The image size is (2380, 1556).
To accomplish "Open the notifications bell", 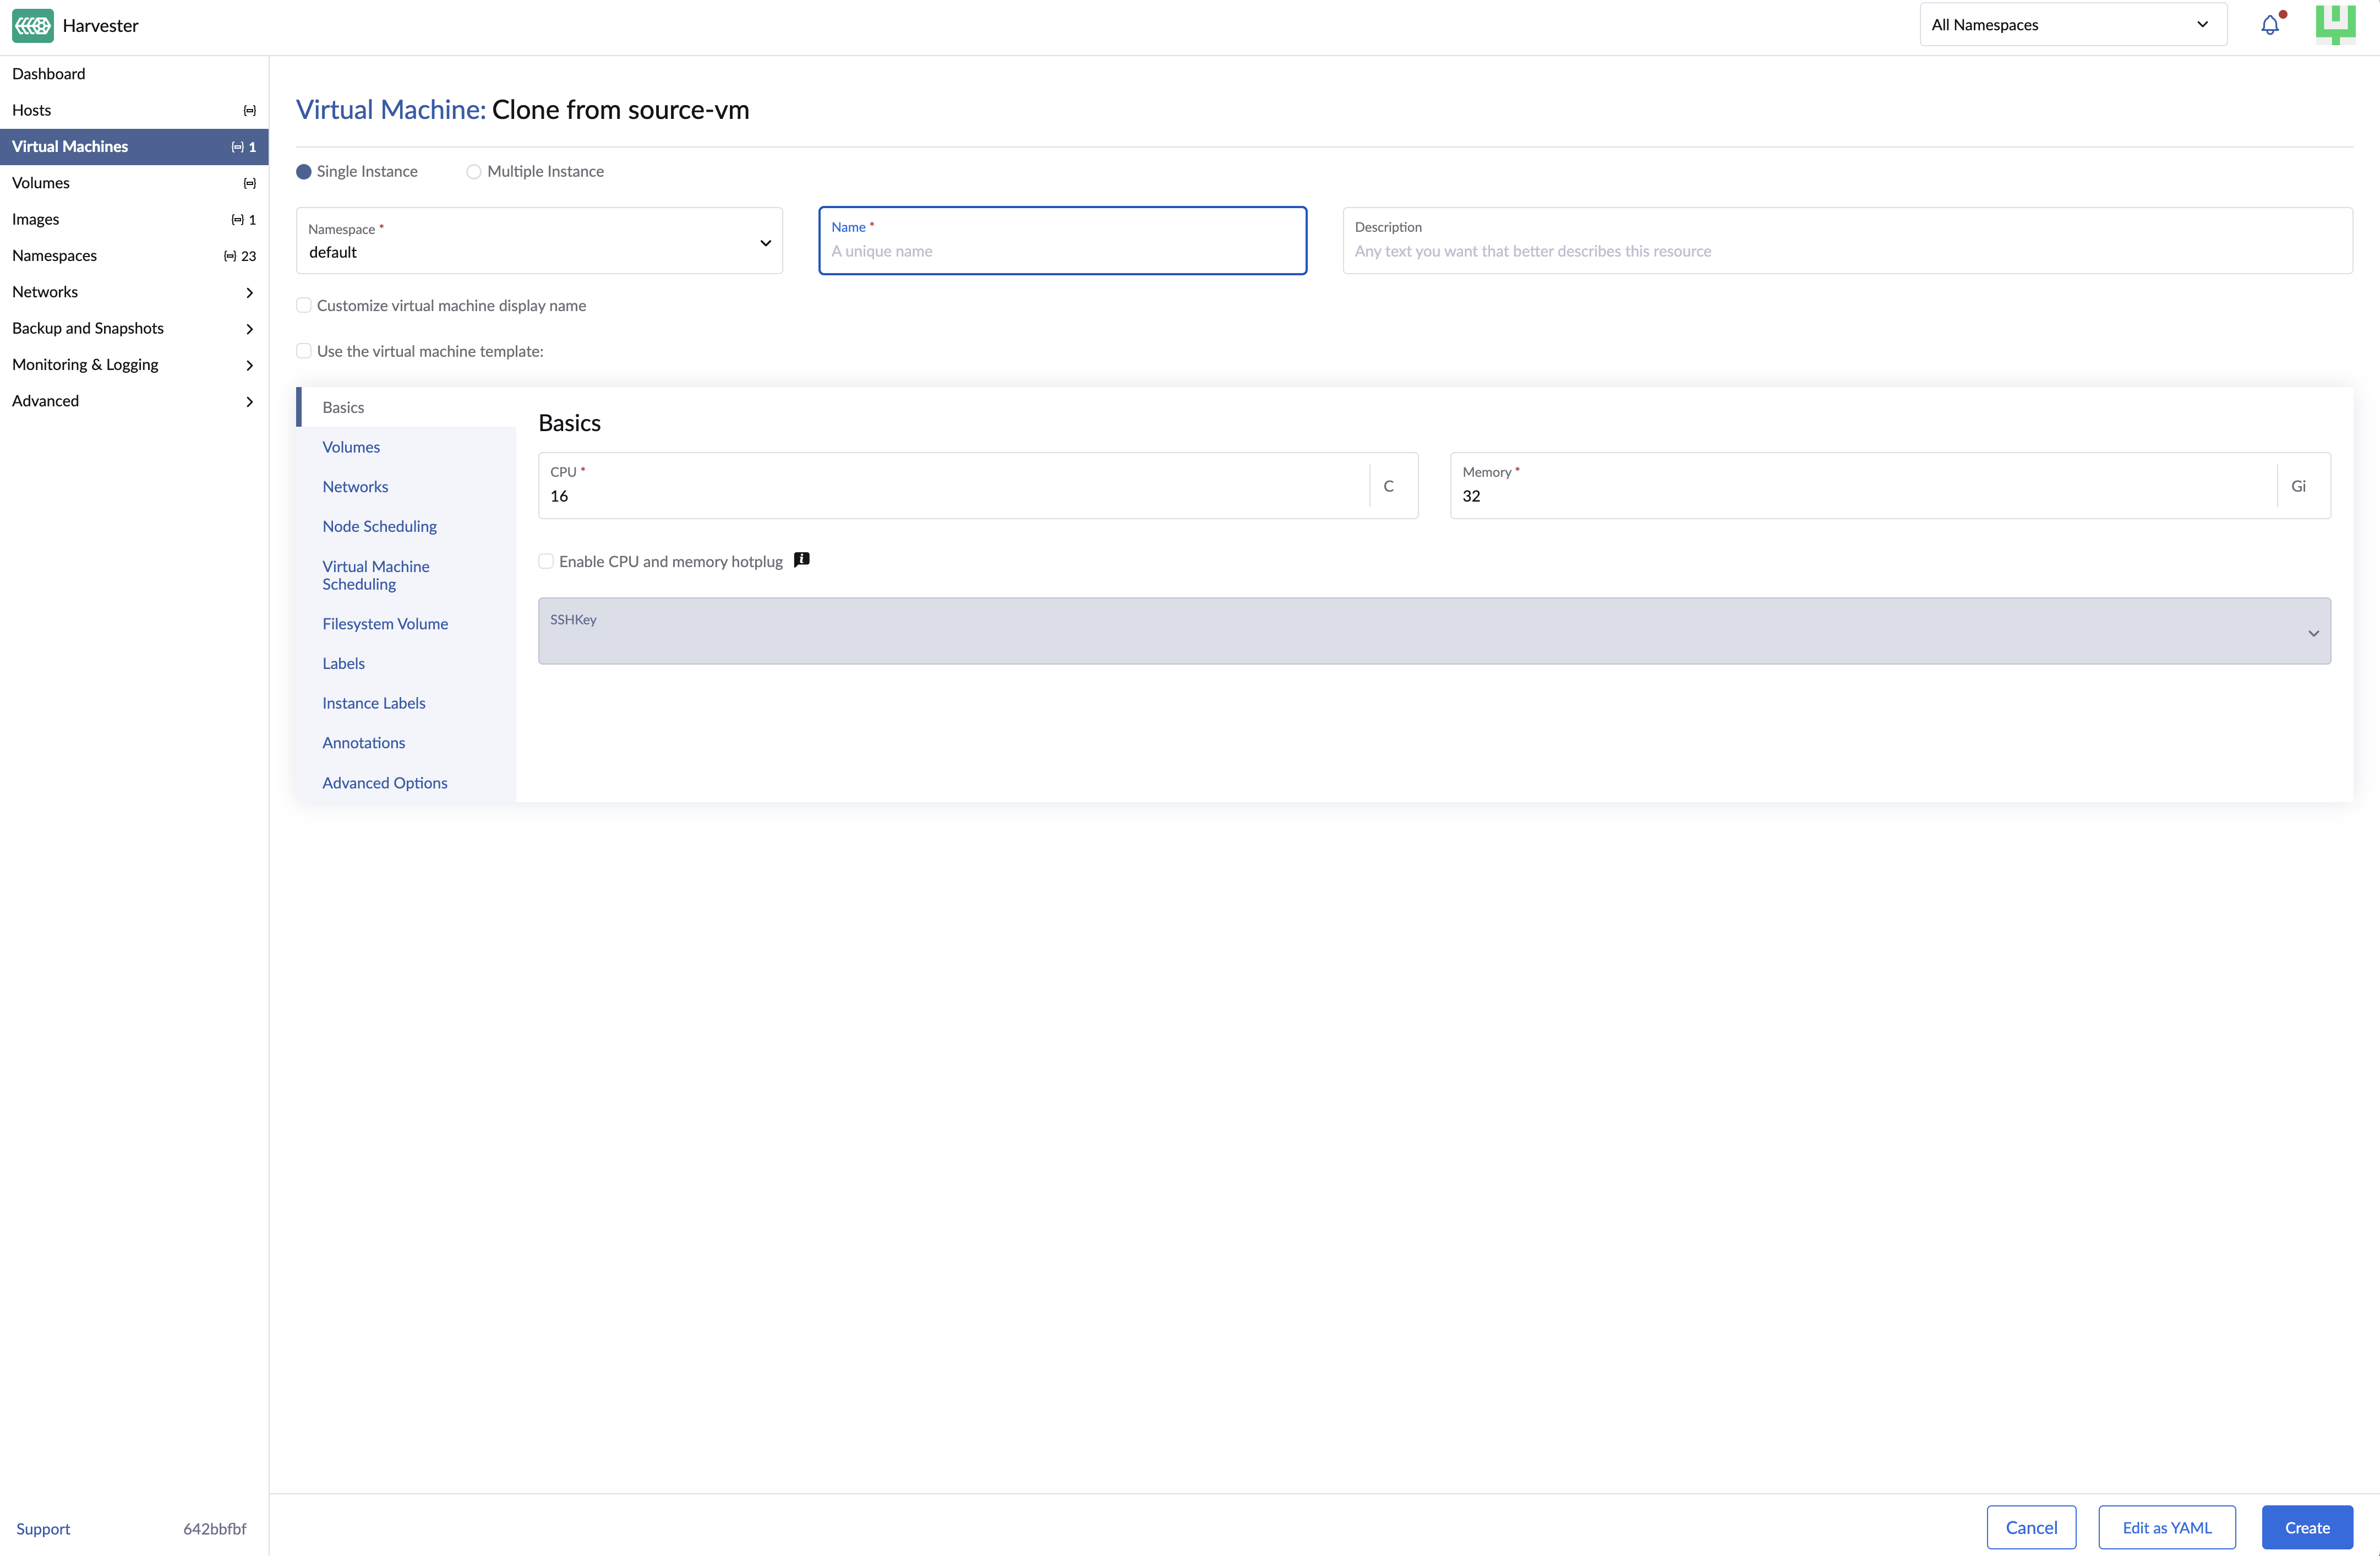I will 2270,25.
